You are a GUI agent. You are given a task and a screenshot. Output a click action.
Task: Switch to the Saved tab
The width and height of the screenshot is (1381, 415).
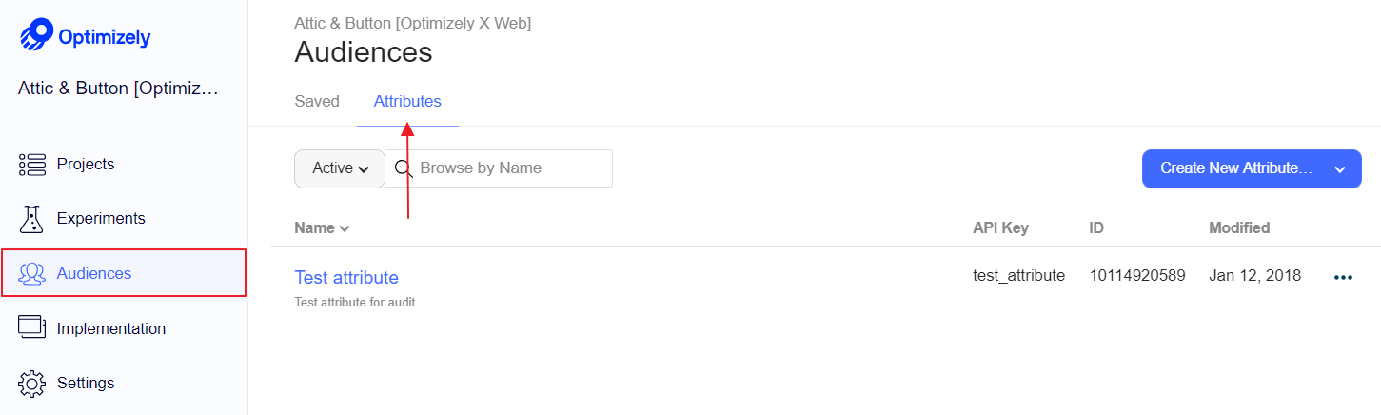pyautogui.click(x=317, y=101)
